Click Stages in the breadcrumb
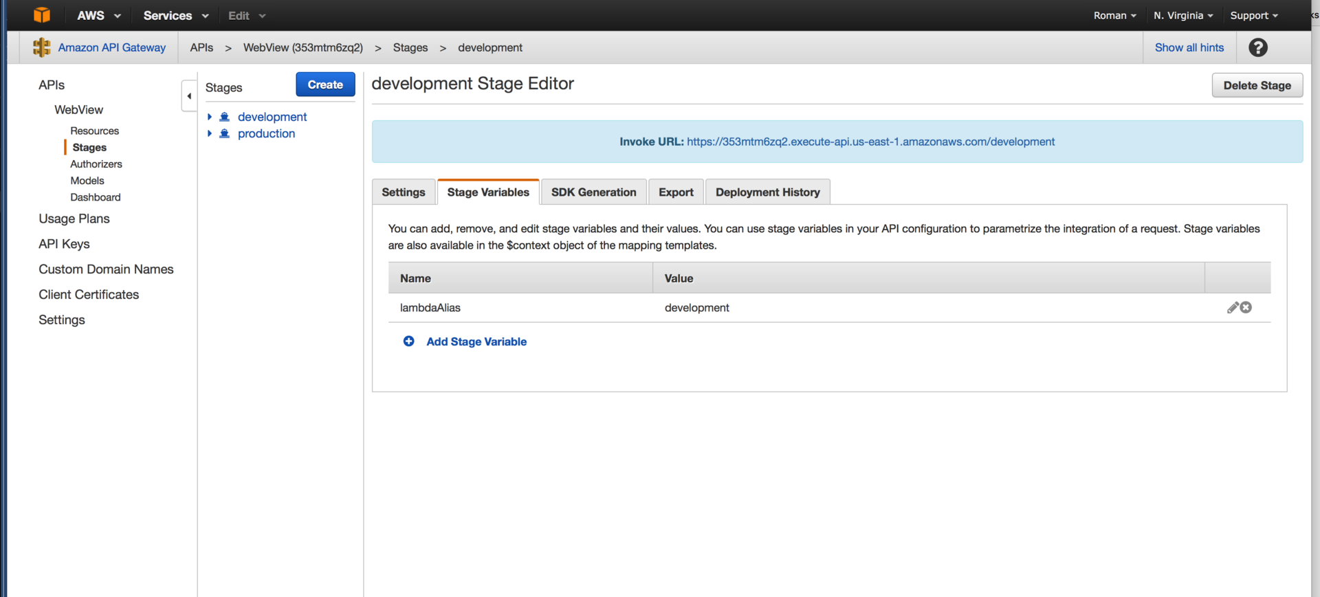This screenshot has height=597, width=1320. click(410, 47)
